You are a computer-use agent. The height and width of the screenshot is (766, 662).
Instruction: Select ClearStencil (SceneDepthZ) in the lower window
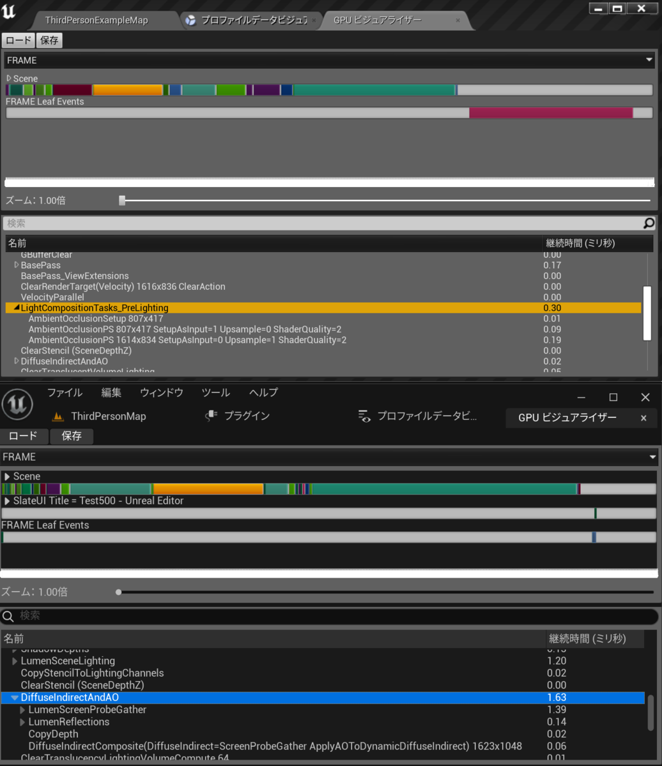[x=323, y=685]
